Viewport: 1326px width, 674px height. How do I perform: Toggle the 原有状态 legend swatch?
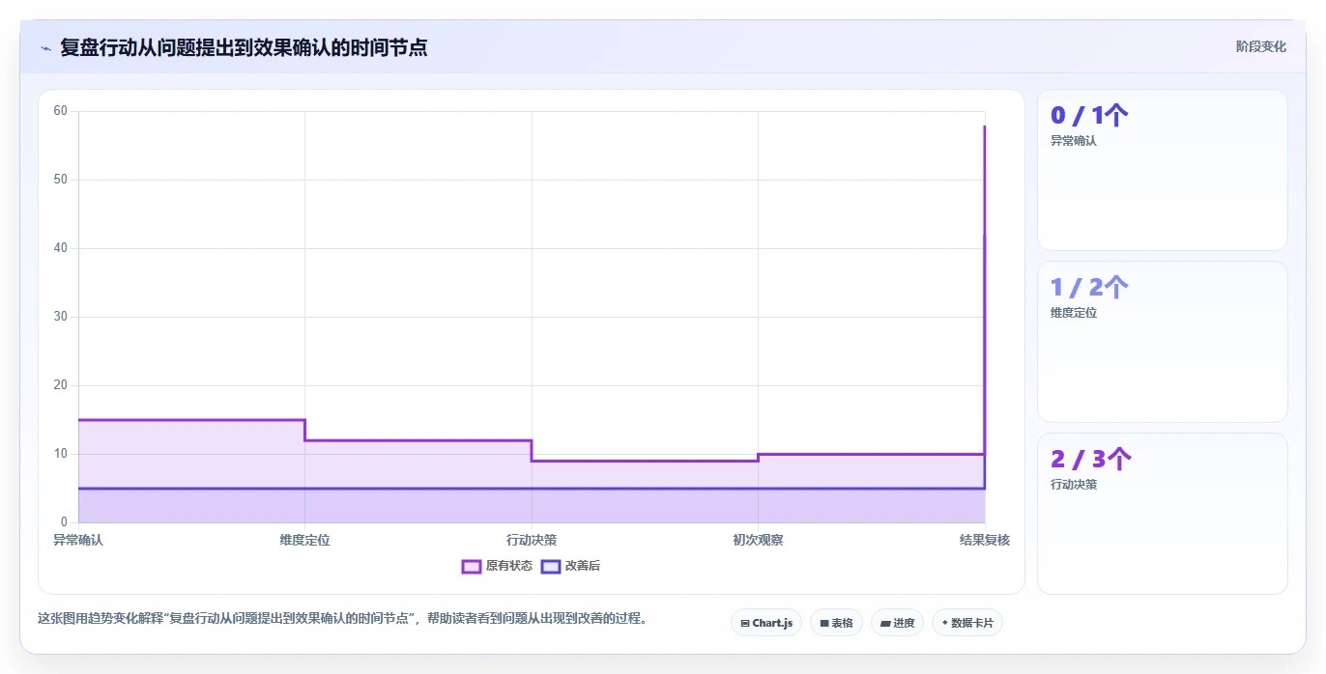click(x=471, y=566)
